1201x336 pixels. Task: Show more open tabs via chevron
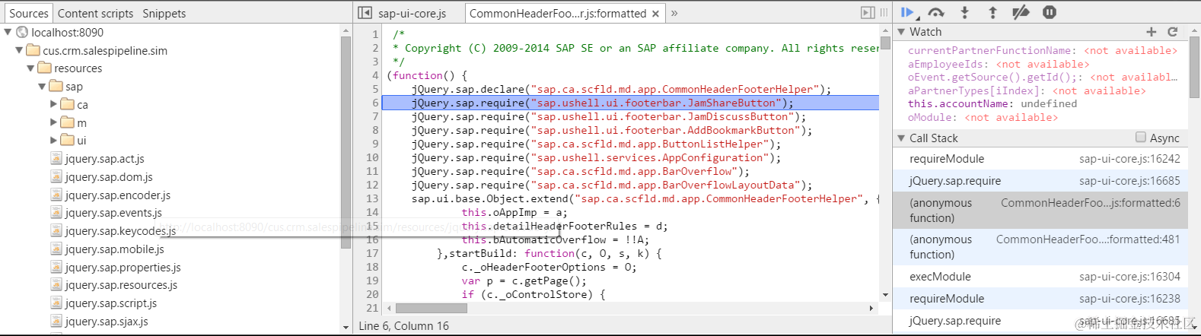(674, 13)
